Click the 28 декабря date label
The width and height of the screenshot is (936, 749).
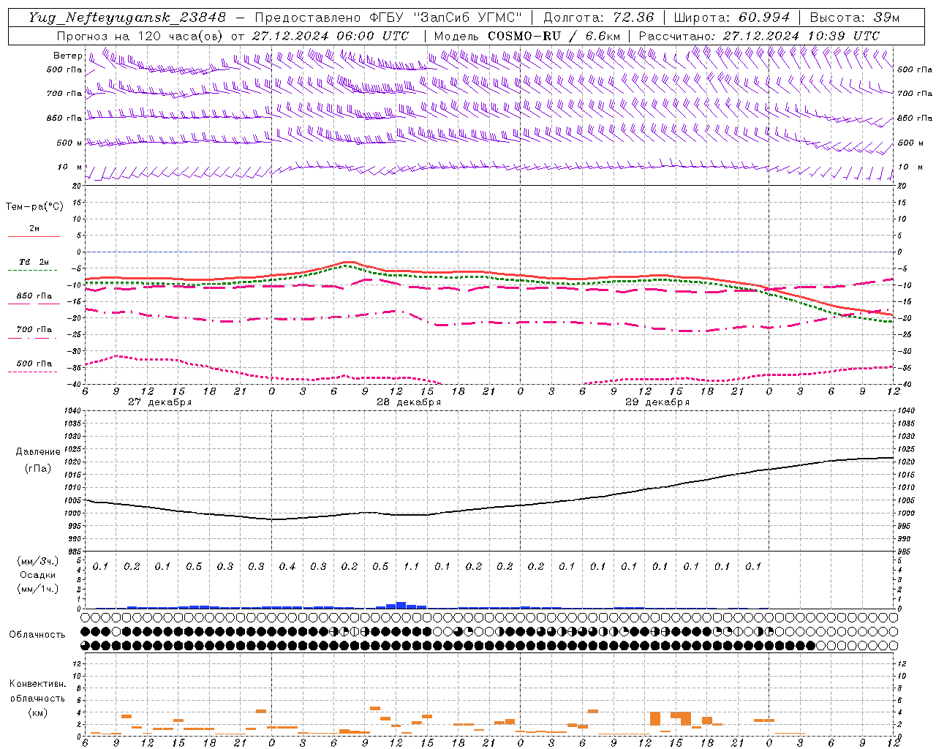pos(408,402)
